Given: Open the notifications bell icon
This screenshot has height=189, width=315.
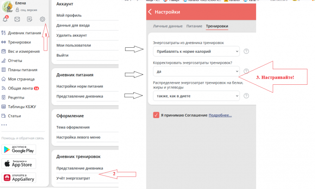Looking at the screenshot, I should click(6, 19).
